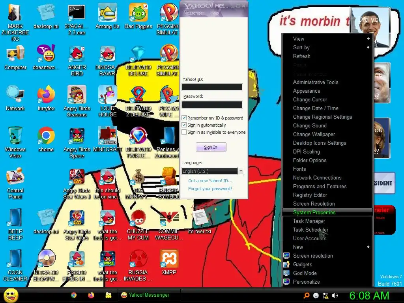Choose Gadgets from the context menu

click(x=327, y=265)
